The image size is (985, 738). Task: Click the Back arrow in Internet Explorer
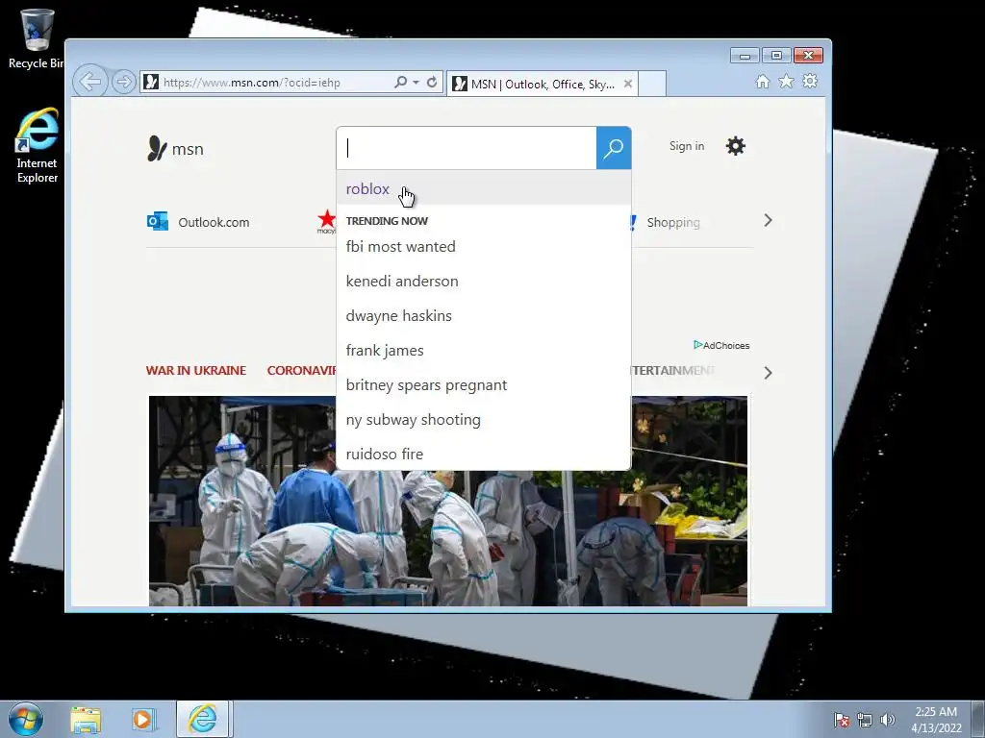[x=90, y=82]
